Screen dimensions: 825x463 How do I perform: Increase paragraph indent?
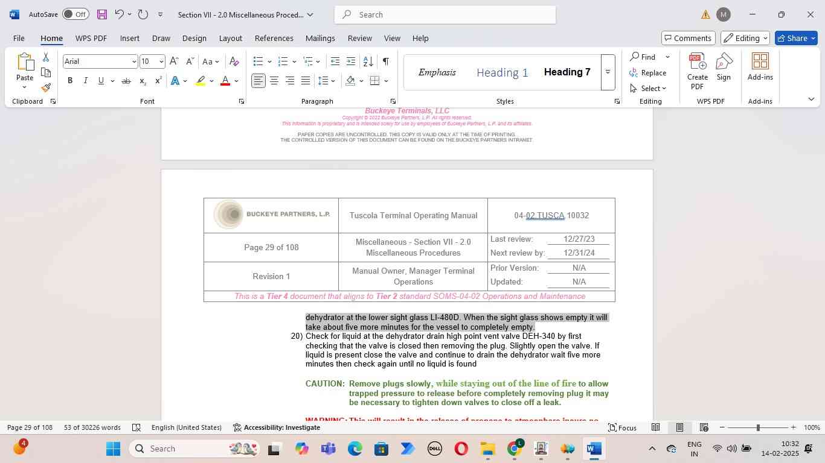pyautogui.click(x=351, y=61)
